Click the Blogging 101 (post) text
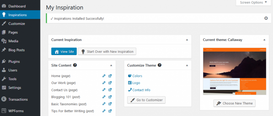This screenshot has width=273, height=116. 66,97
